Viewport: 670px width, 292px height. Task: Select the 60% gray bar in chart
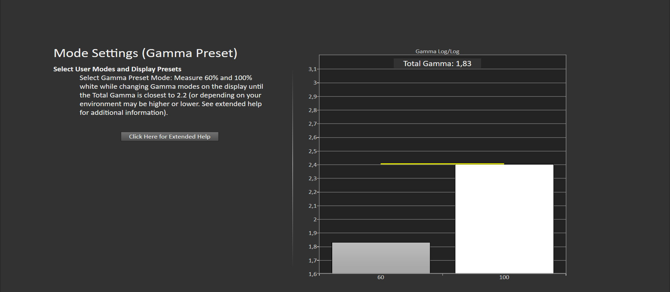click(x=381, y=258)
